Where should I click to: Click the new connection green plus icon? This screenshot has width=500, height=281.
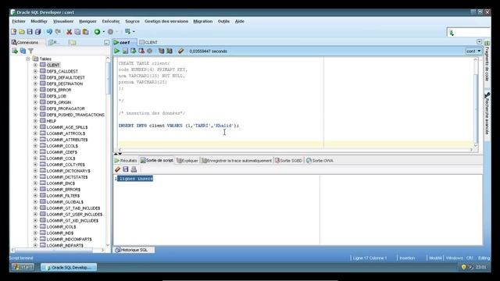(15, 51)
